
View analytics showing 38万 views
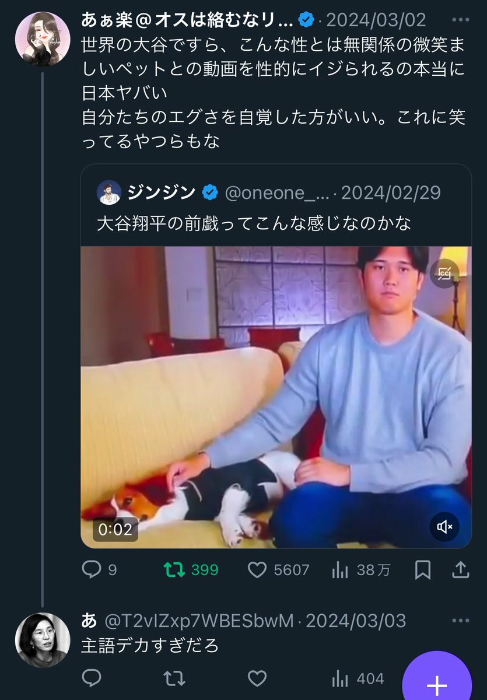340,569
